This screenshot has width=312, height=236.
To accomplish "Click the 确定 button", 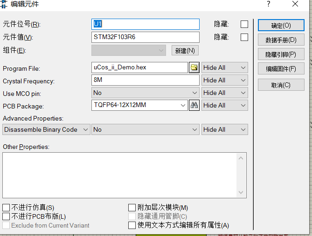I will point(281,25).
